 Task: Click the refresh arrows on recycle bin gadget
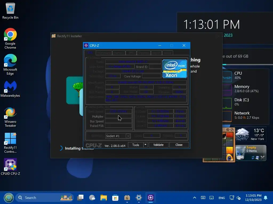click(x=253, y=158)
